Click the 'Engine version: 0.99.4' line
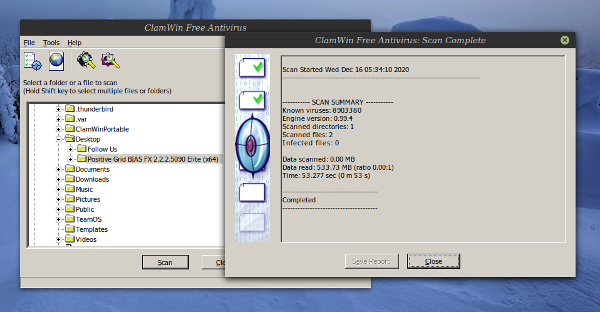The image size is (600, 312). (x=318, y=118)
